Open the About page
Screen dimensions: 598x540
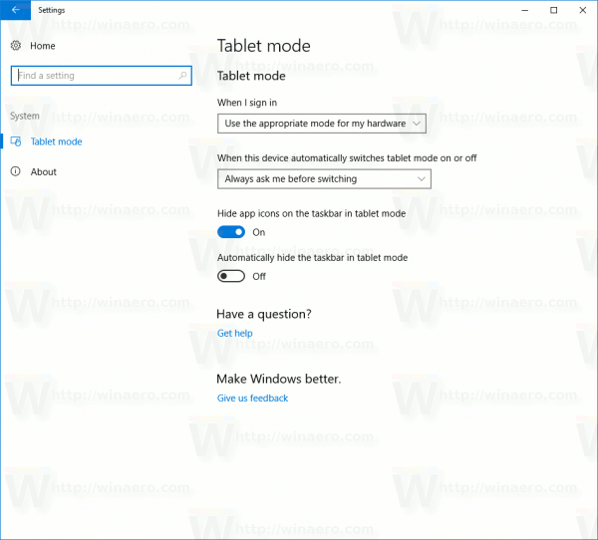coord(44,172)
